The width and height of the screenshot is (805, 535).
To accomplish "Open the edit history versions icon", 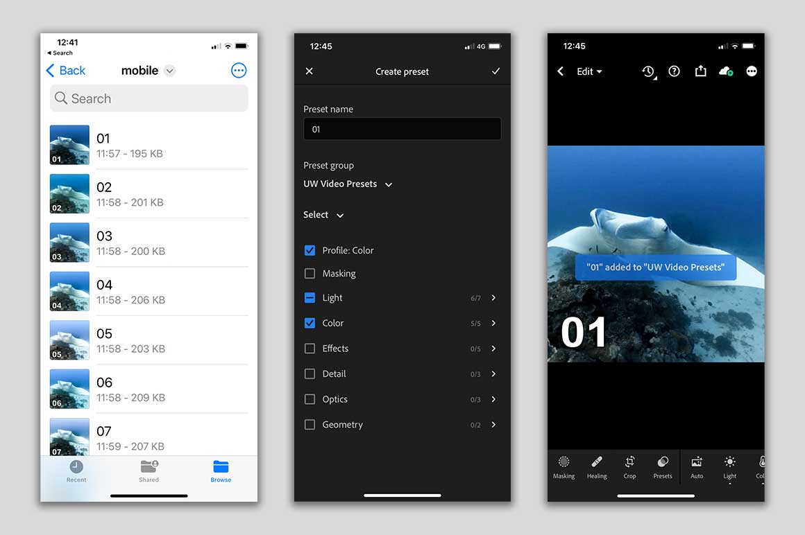I will [x=648, y=71].
